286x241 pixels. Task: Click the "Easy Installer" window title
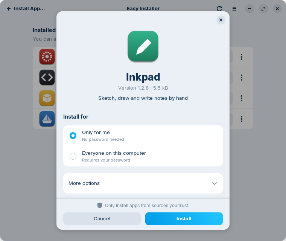tap(143, 9)
